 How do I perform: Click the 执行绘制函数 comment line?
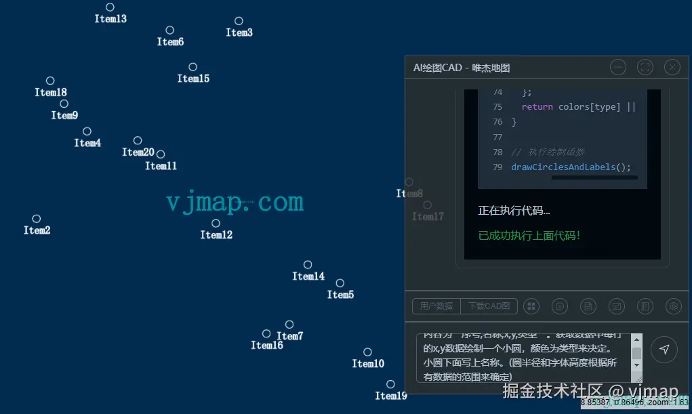(x=548, y=152)
